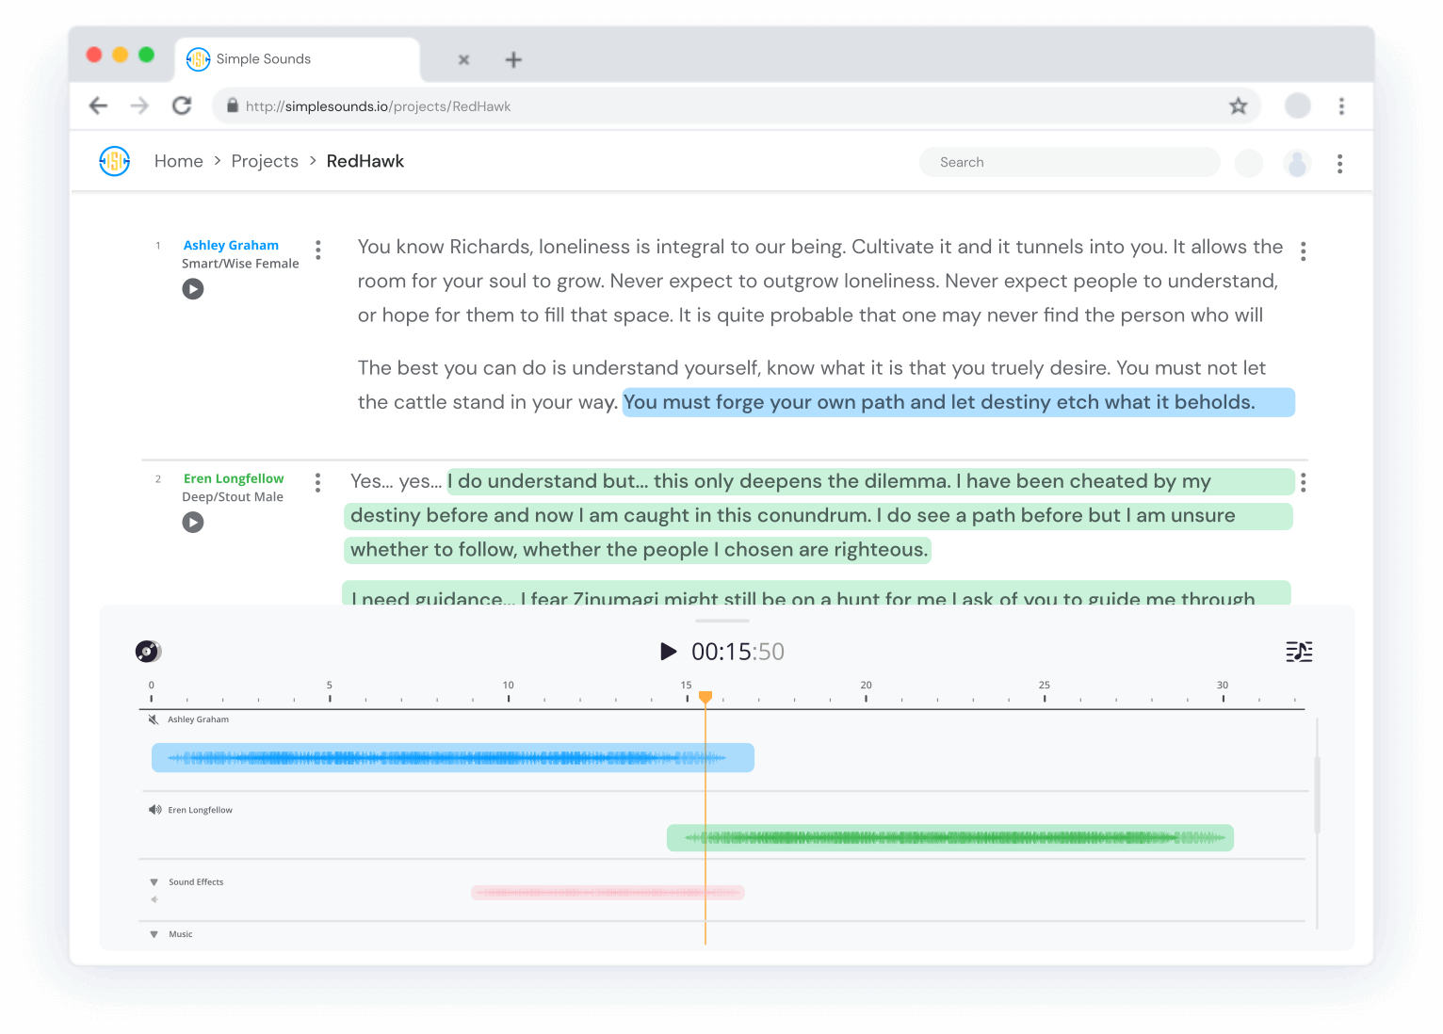Viewport: 1443px width, 1034px height.
Task: Collapse the Sound Effects track group
Action: click(154, 882)
